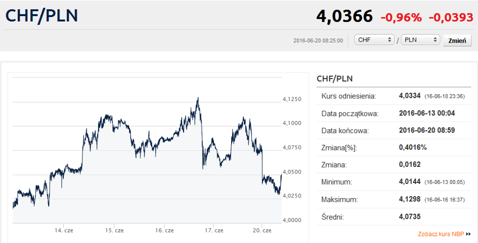Click the 2016-06-20 08:25:00 timestamp
The image size is (478, 243).
pyautogui.click(x=318, y=40)
